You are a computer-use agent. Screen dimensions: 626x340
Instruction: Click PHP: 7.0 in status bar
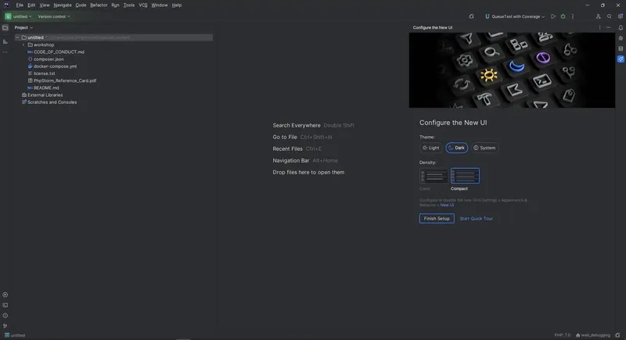[x=563, y=335]
